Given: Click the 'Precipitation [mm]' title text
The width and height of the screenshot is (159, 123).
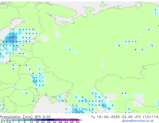Looking at the screenshot, I should pos(16,117).
